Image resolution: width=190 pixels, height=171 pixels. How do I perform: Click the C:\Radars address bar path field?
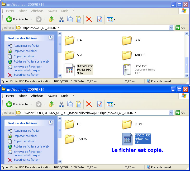point(92,113)
